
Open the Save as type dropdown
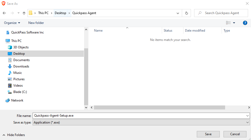pyautogui.click(x=141, y=122)
